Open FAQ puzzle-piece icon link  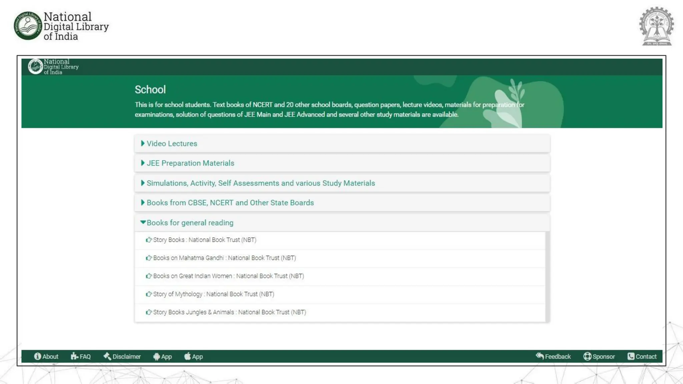(x=74, y=356)
